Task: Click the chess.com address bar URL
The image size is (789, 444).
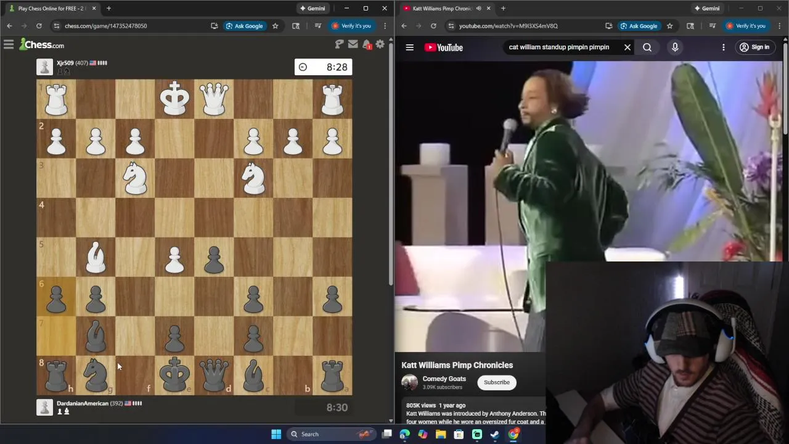Action: click(106, 26)
